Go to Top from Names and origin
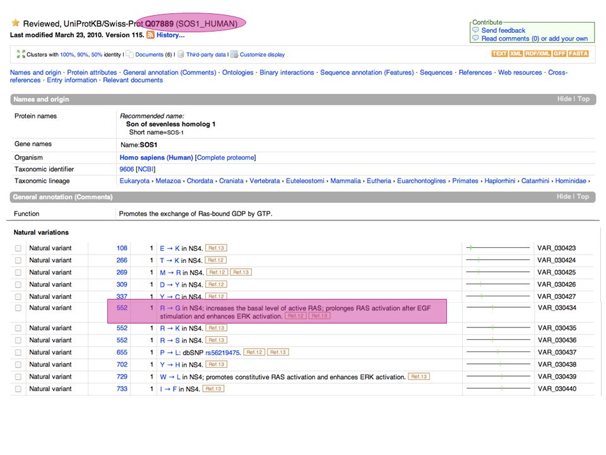This screenshot has height=455, width=606. (583, 99)
